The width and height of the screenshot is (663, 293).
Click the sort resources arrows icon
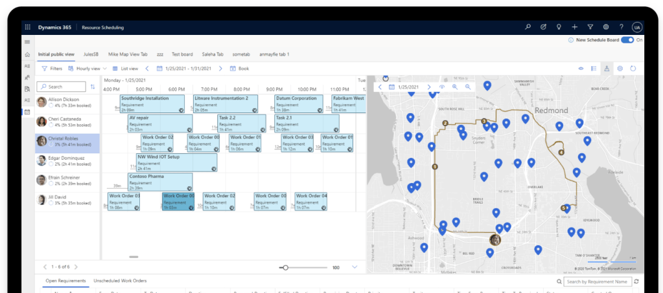point(93,87)
